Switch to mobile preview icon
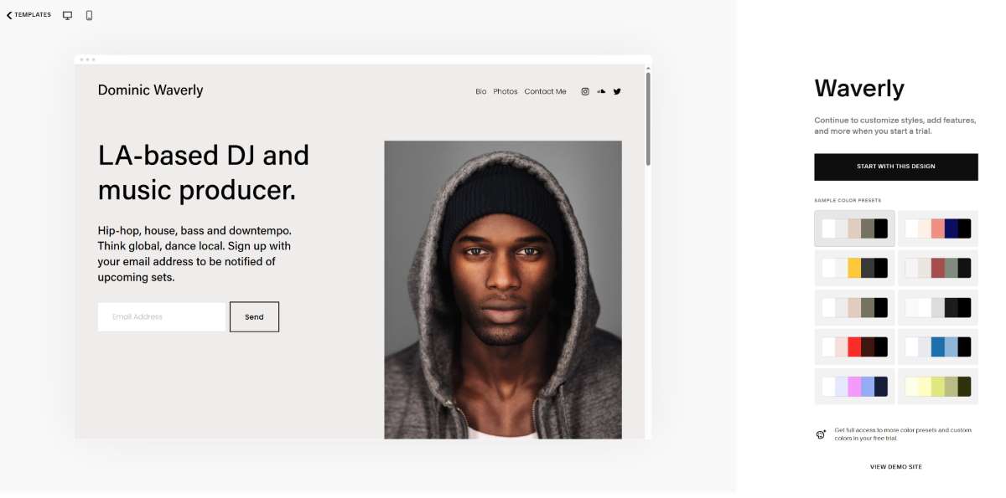The width and height of the screenshot is (1006, 498). tap(89, 15)
